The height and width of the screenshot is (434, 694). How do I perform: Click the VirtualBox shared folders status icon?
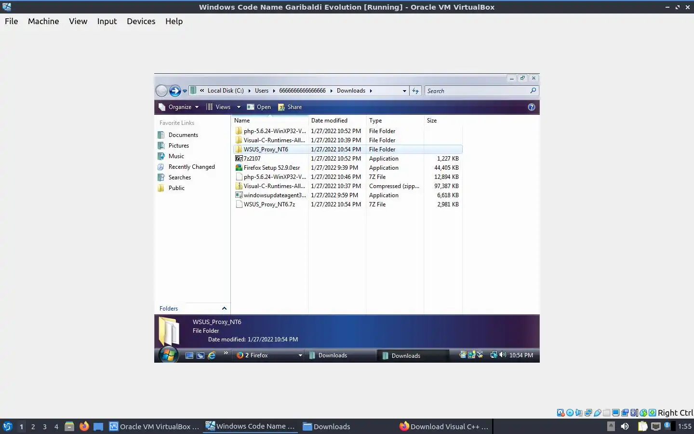[x=607, y=413]
